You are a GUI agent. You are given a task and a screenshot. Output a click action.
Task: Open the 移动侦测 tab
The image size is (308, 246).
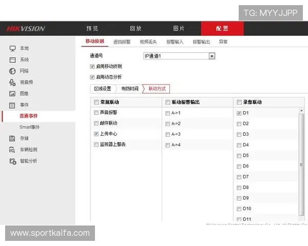click(x=94, y=42)
